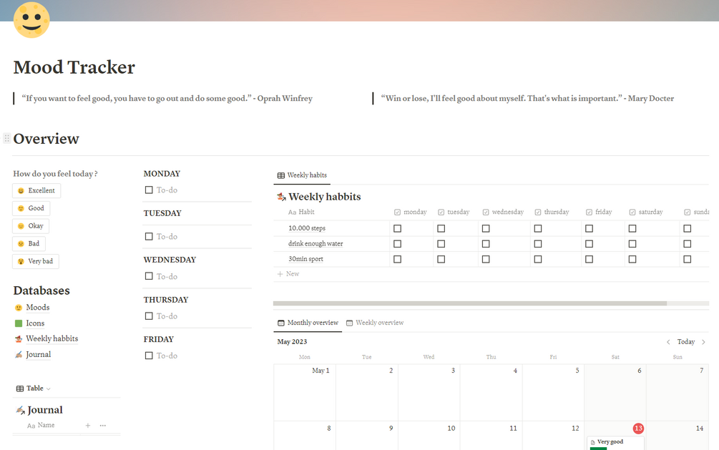Jump to Today in the calendar
The width and height of the screenshot is (719, 450).
686,342
